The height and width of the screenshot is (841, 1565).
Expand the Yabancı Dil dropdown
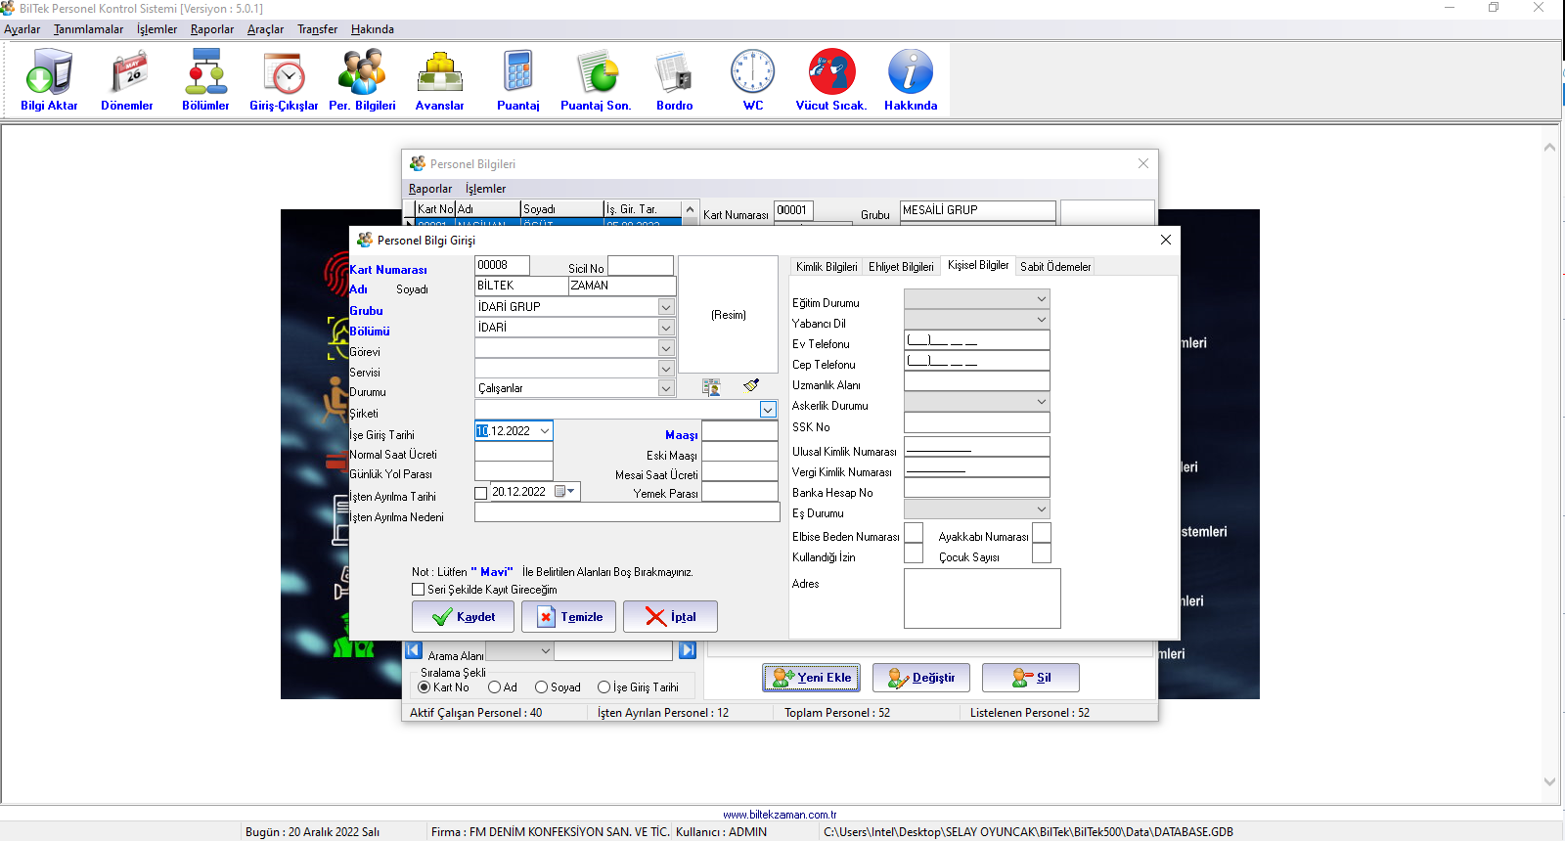(1041, 319)
